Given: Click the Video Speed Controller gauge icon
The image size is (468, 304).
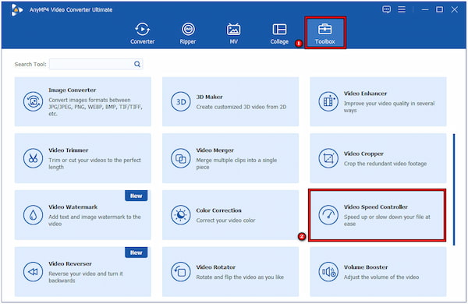Looking at the screenshot, I should (328, 215).
